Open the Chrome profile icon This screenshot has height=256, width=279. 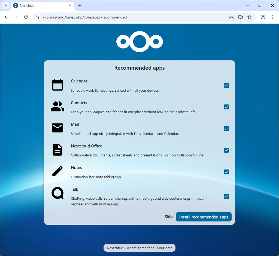263,17
